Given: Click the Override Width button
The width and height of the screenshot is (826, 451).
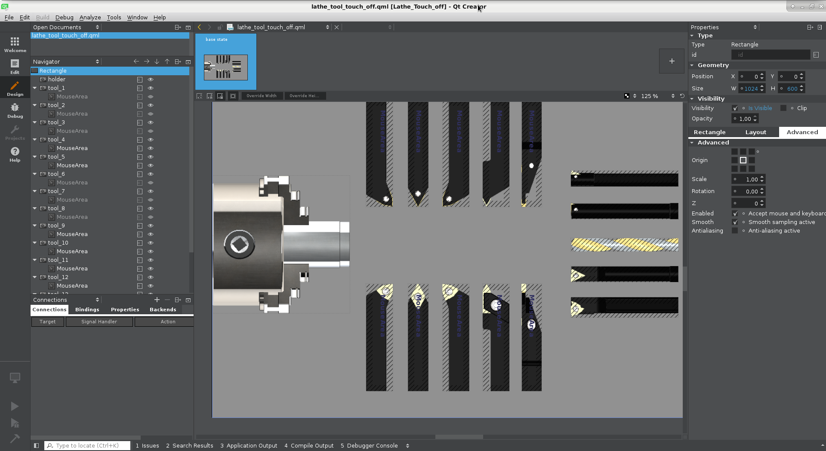Looking at the screenshot, I should 262,96.
